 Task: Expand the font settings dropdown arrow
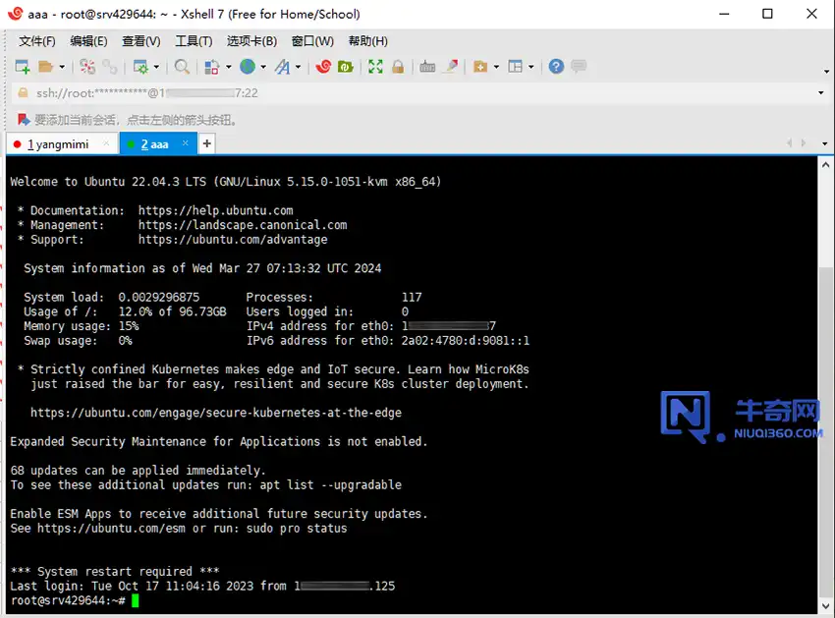(x=299, y=67)
